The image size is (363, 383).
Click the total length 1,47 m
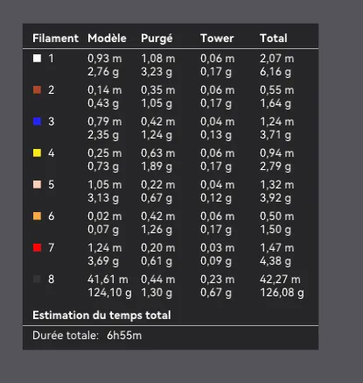[x=277, y=248]
